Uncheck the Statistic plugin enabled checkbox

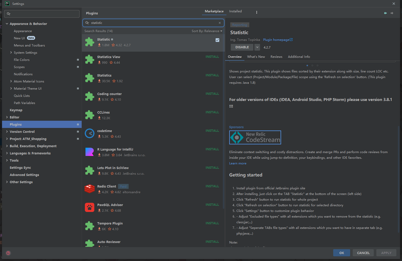click(x=217, y=40)
